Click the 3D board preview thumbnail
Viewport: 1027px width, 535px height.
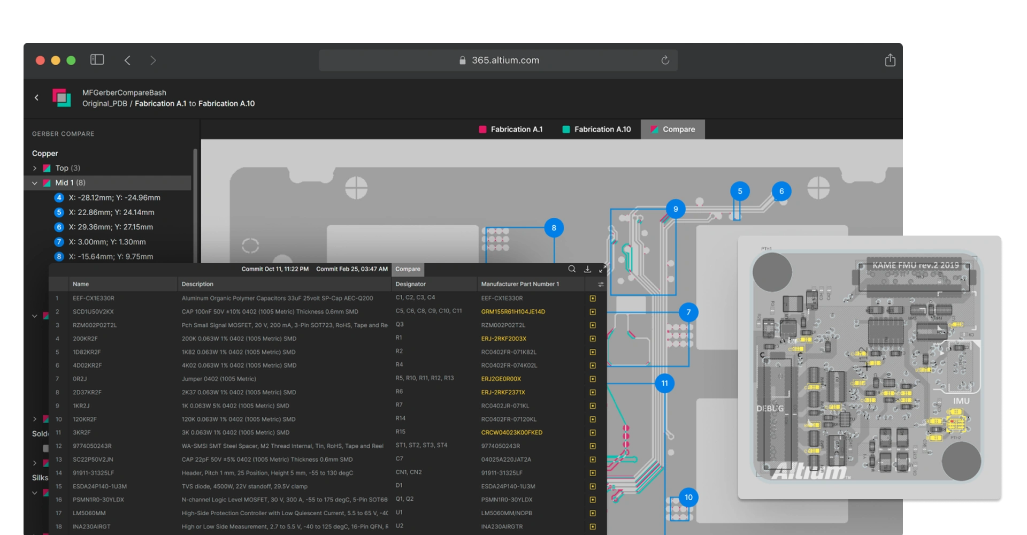pos(869,368)
